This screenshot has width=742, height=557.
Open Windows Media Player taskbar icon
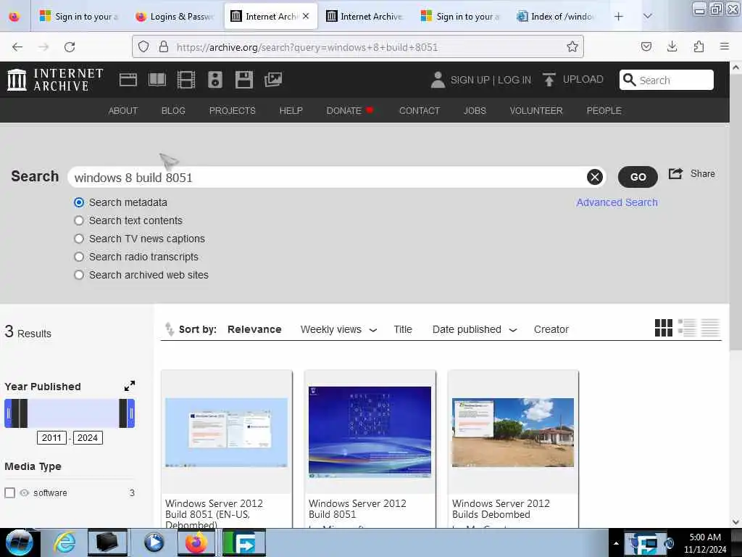[x=154, y=542]
